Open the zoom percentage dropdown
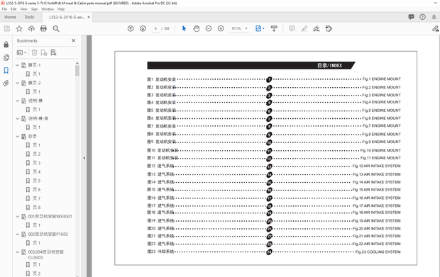The width and height of the screenshot is (440, 277). [246, 28]
